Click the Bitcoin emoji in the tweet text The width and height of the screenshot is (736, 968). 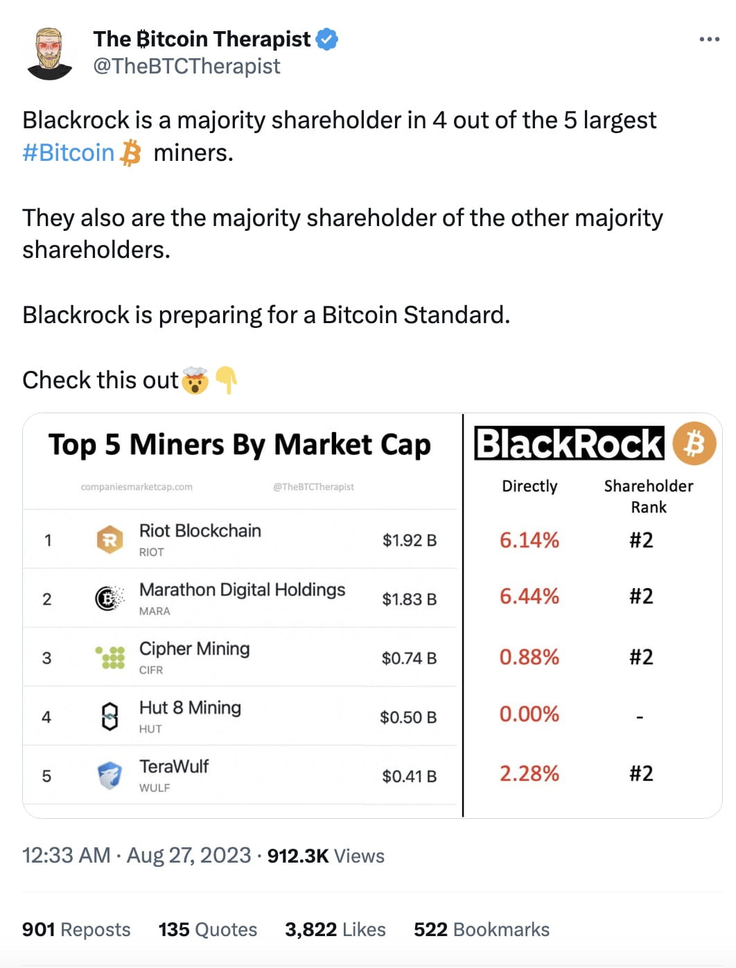pos(130,153)
